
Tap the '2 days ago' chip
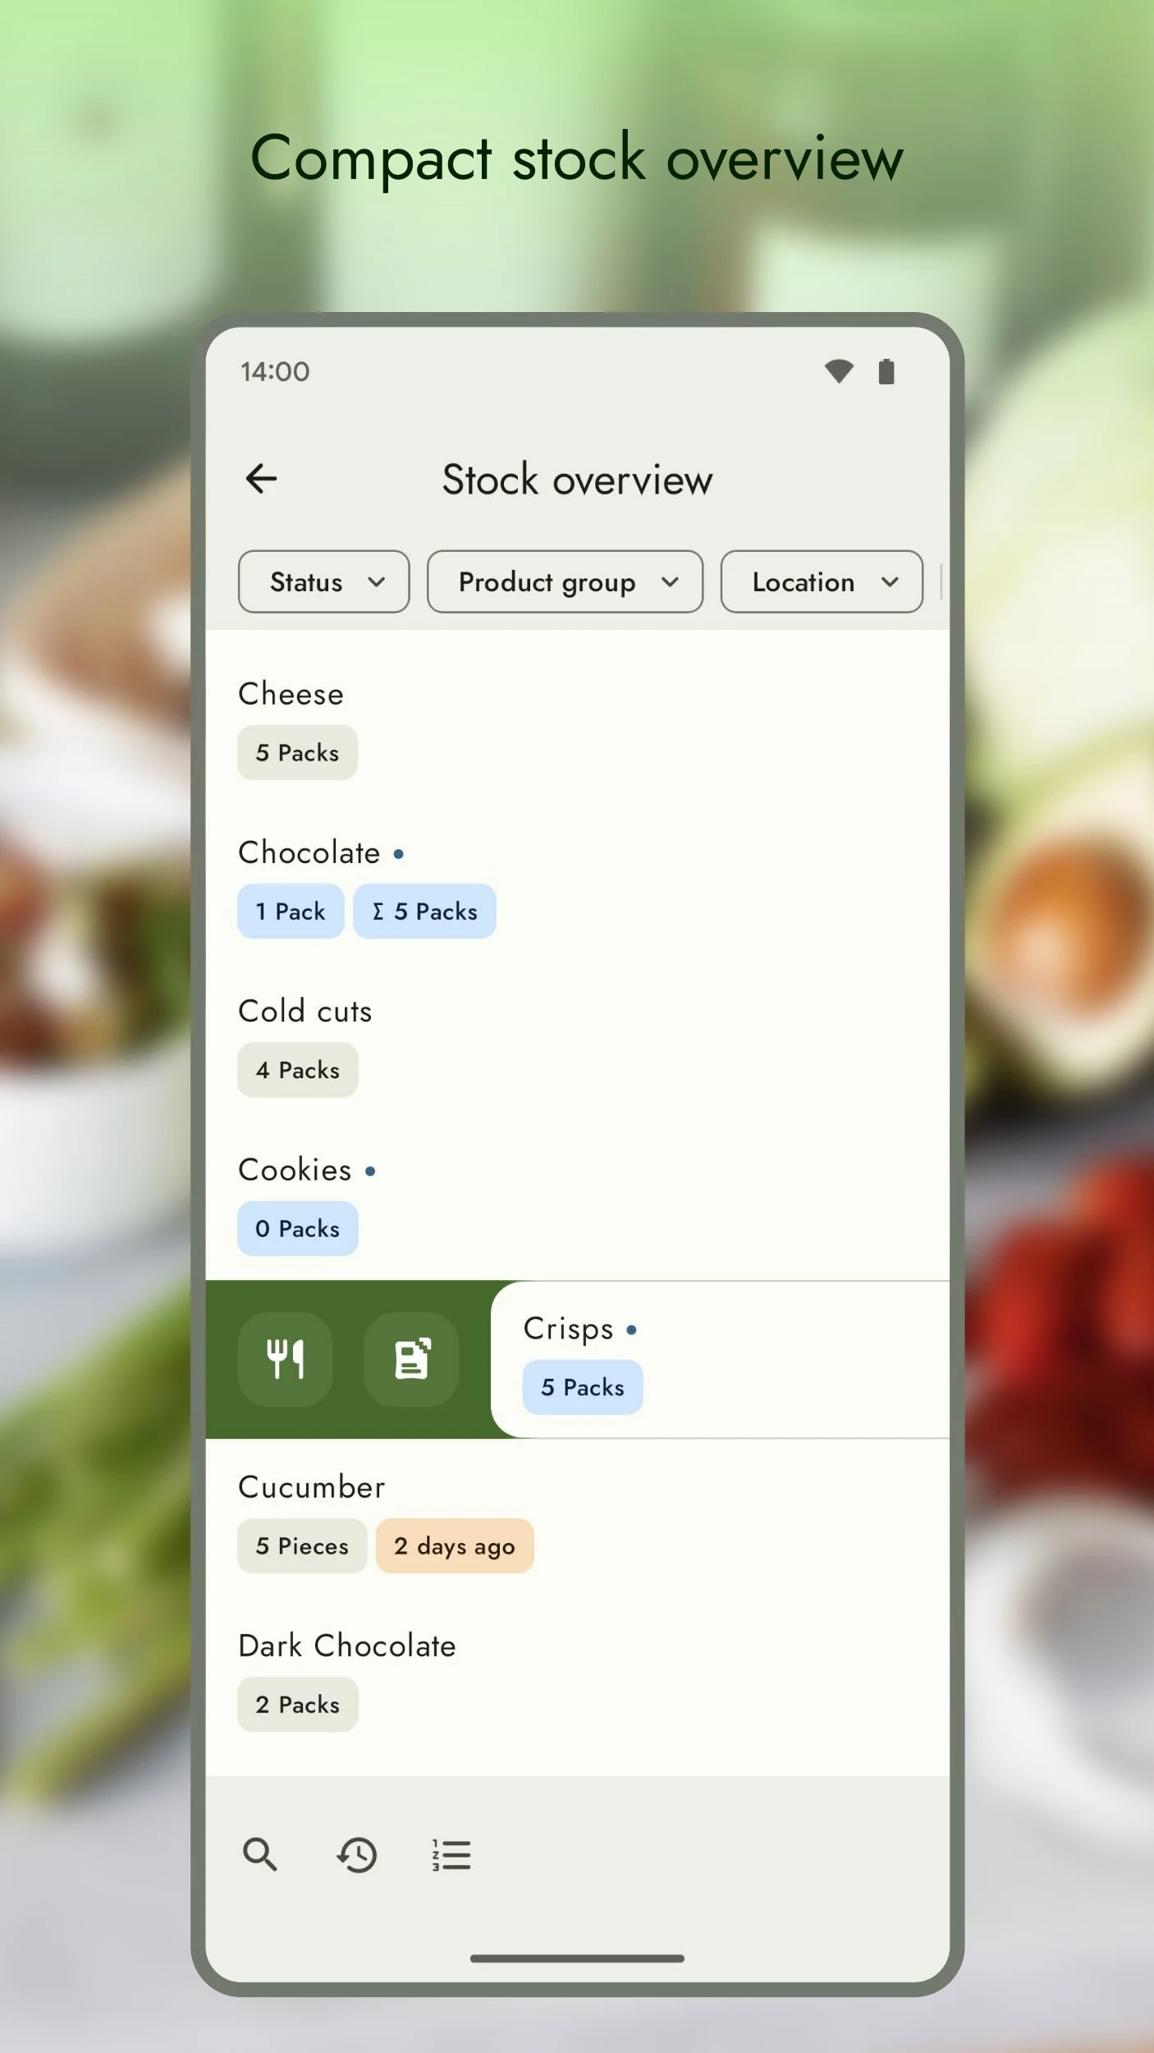[x=455, y=1546]
